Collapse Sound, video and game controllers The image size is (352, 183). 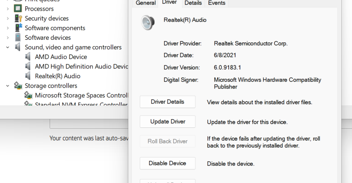[x=7, y=47]
